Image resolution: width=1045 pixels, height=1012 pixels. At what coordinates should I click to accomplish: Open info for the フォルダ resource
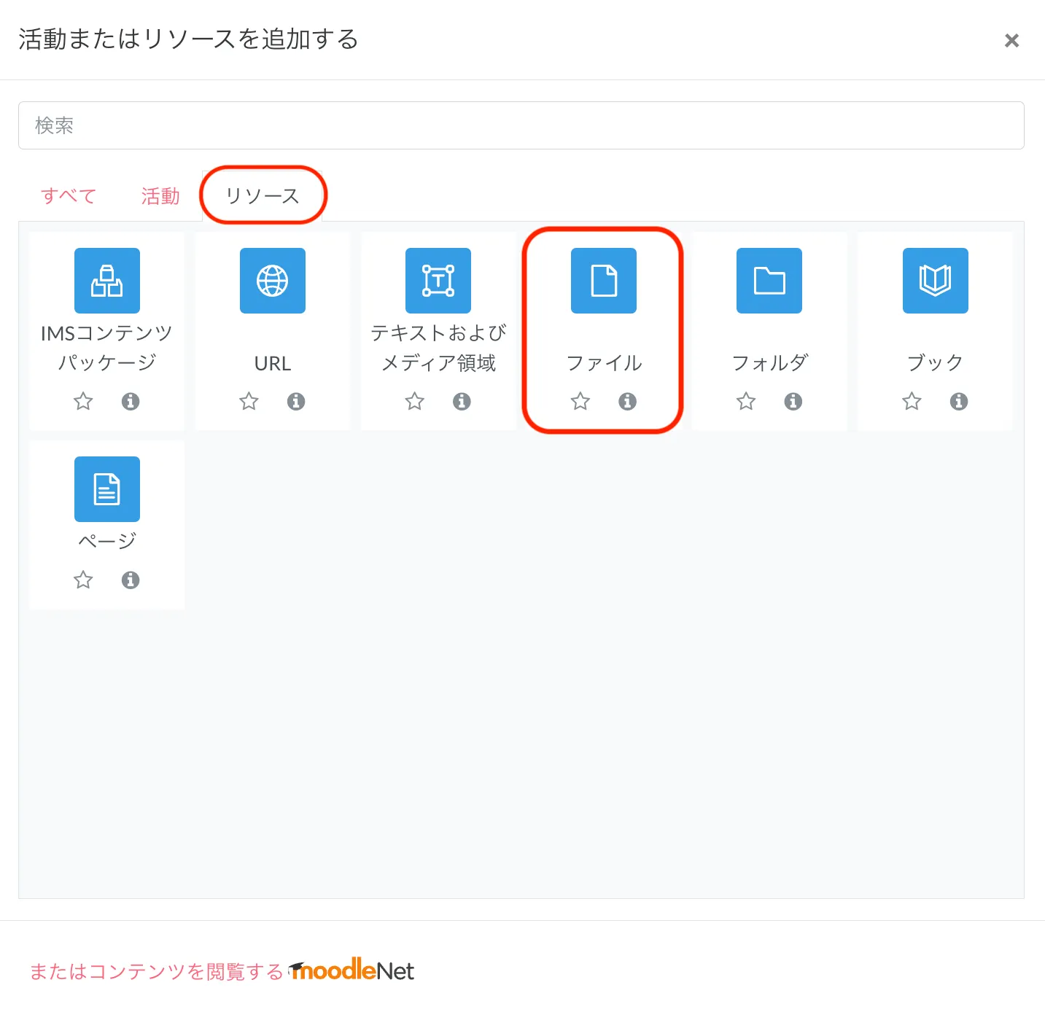pyautogui.click(x=793, y=401)
